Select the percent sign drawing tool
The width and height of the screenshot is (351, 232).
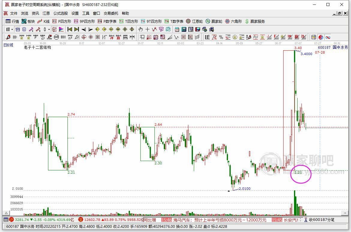(221, 37)
